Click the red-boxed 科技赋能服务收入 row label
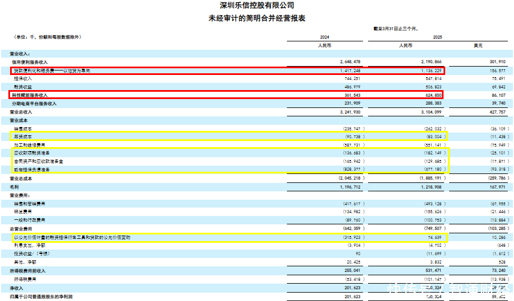Viewport: 514px width, 301px height. tap(31, 96)
